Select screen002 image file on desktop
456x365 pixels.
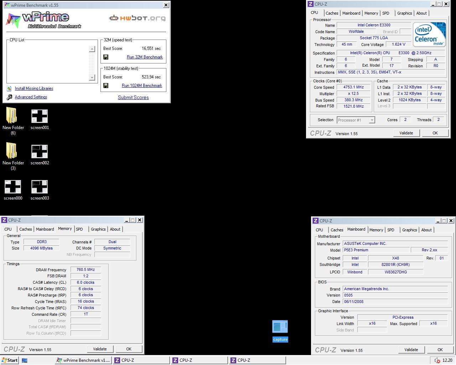(x=40, y=155)
